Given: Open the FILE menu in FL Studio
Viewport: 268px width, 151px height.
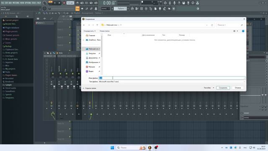Looking at the screenshot, I should pyautogui.click(x=3, y=3).
